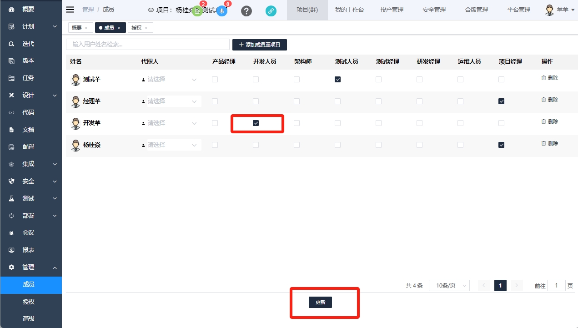Open 会议 in the sidebar
Screen dimensions: 578x328
coord(31,232)
